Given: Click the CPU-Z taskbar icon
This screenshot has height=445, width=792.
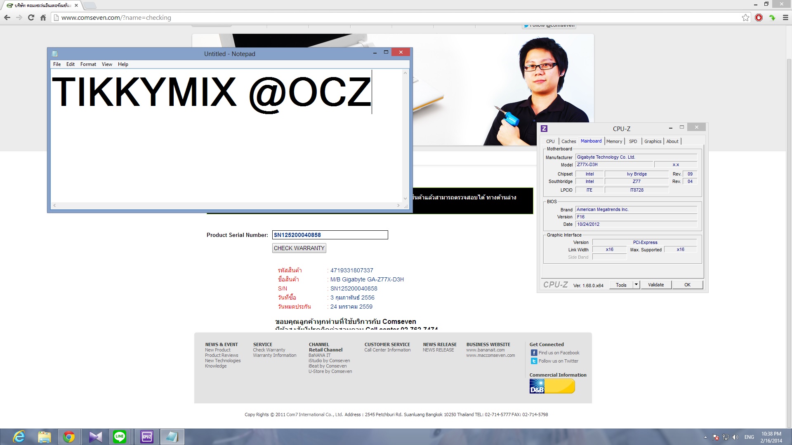Looking at the screenshot, I should click(147, 436).
